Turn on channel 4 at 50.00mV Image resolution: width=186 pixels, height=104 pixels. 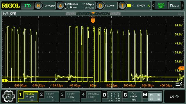(x=91, y=96)
